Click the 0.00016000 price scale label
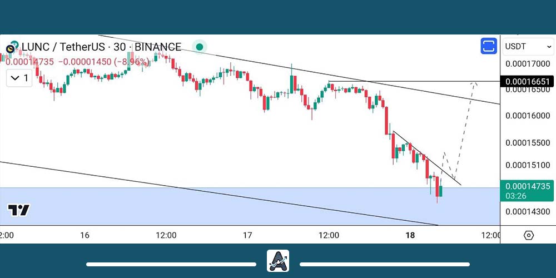This screenshot has width=556, height=278. (528, 116)
